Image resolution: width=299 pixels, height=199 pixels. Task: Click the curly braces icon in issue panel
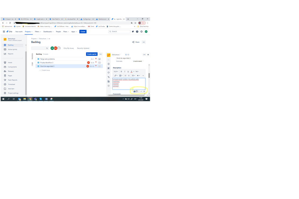point(109,86)
